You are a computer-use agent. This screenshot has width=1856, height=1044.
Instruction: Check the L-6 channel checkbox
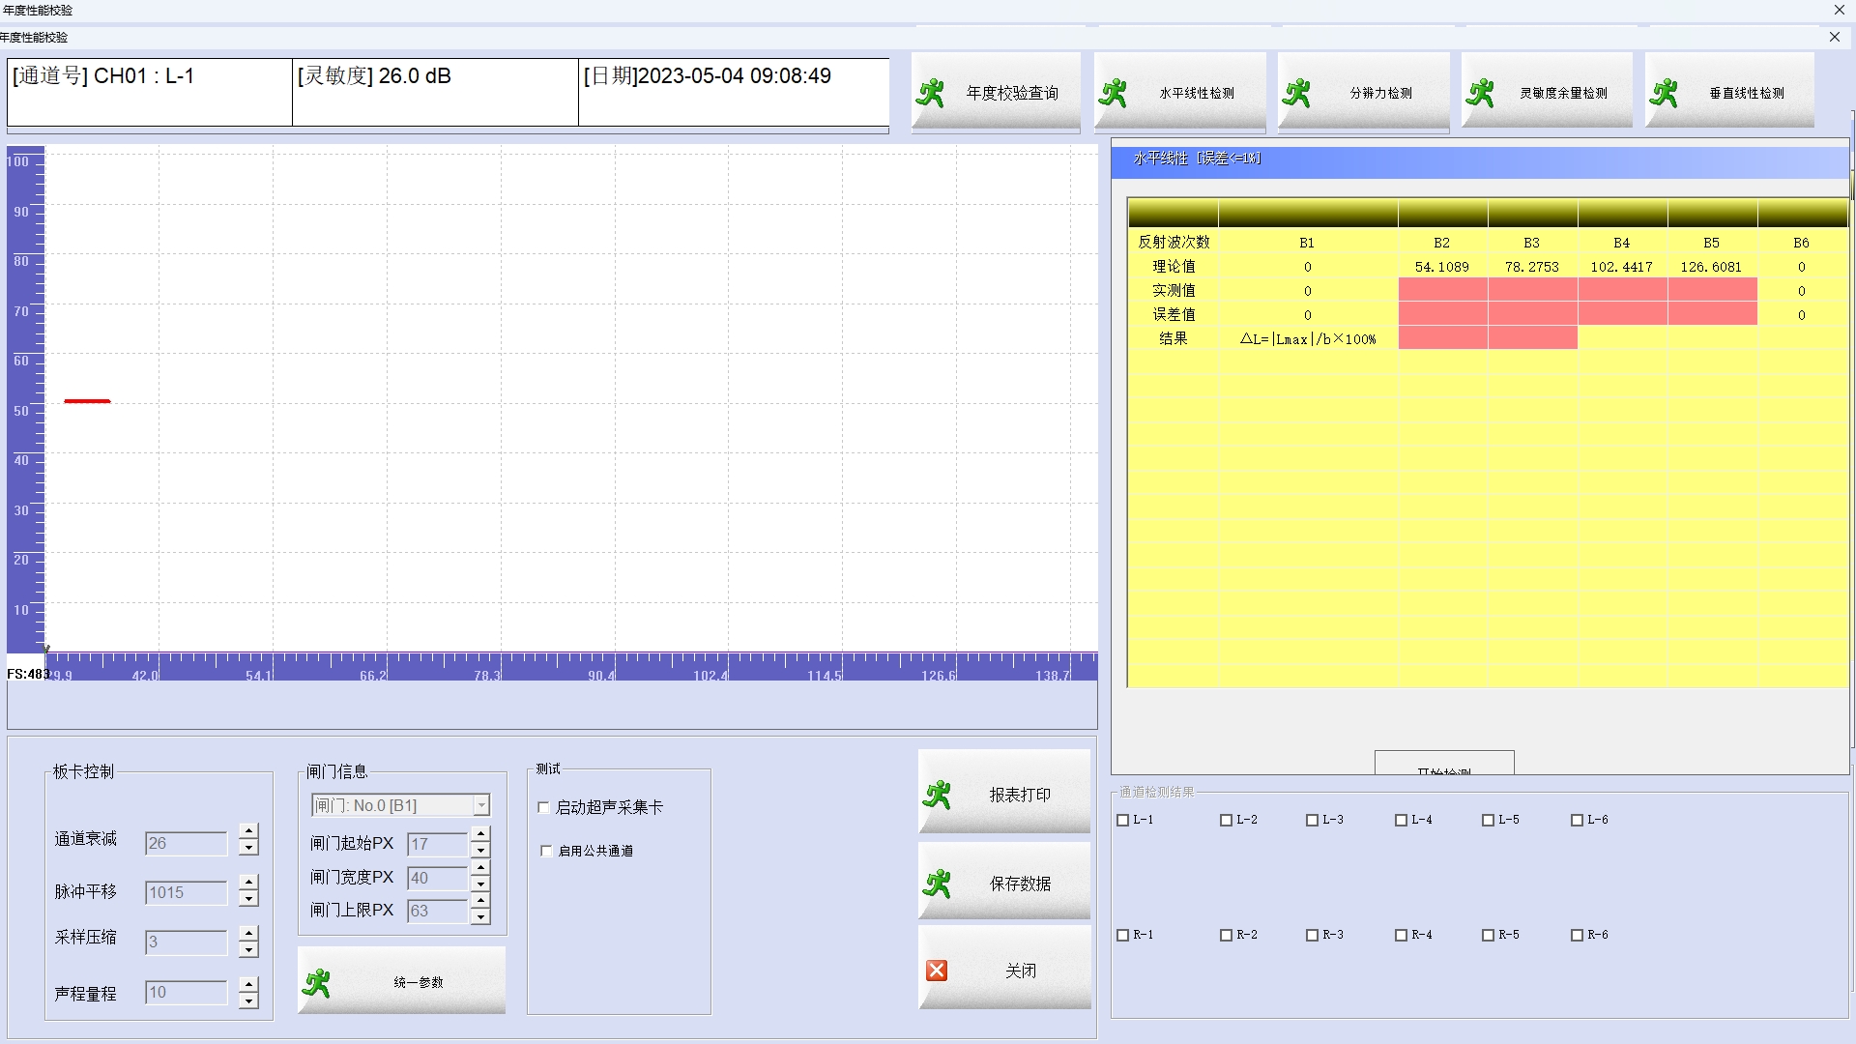tap(1577, 820)
